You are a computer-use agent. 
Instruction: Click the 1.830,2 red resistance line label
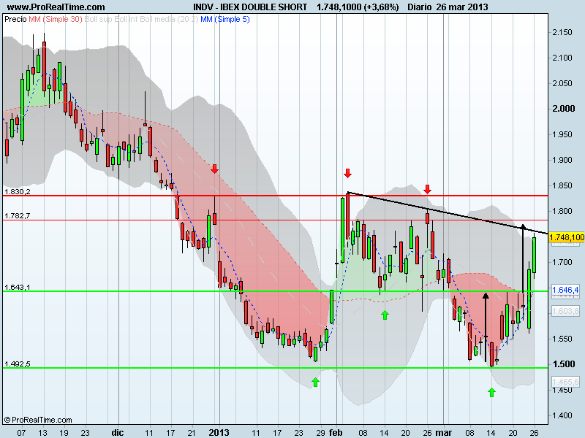tap(17, 191)
